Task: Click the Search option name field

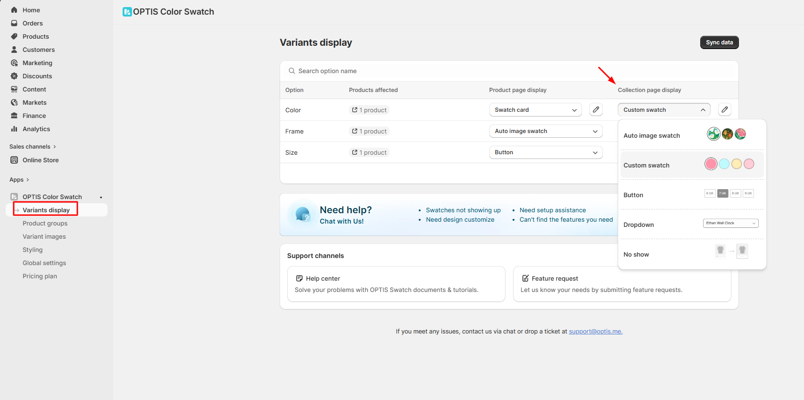Action: [509, 71]
